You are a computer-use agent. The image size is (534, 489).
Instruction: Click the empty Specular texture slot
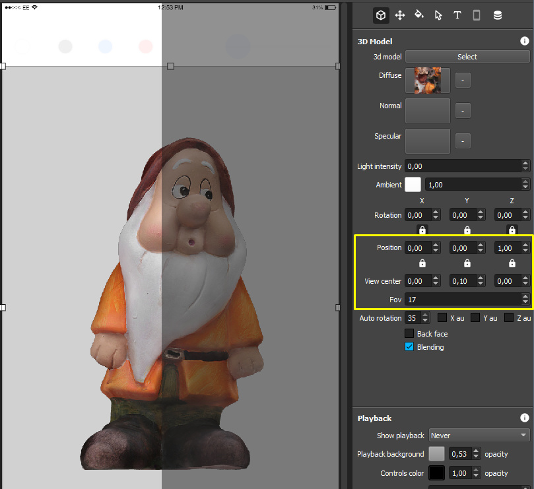(x=428, y=141)
